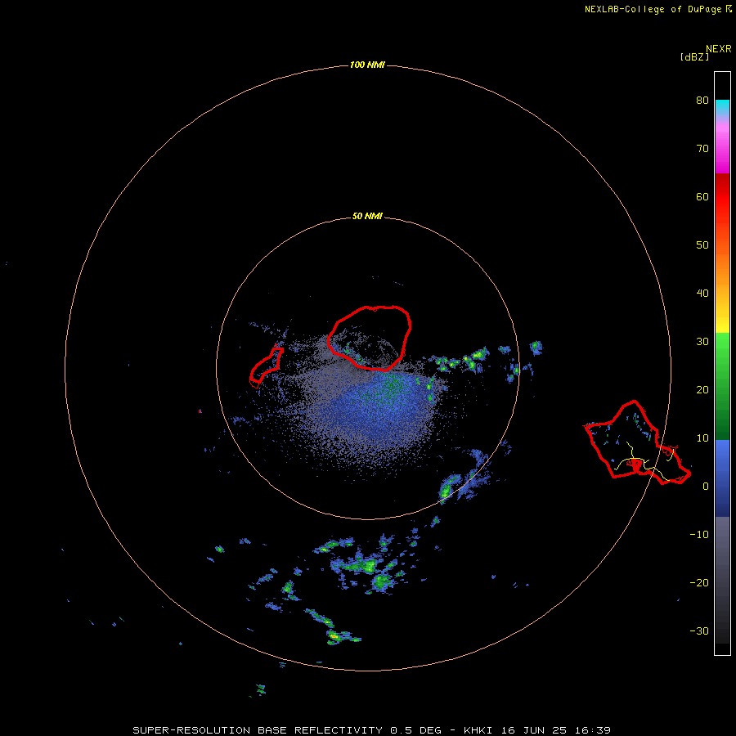The image size is (736, 736).
Task: Click the 70 value on the dBZ scale
Action: click(702, 149)
